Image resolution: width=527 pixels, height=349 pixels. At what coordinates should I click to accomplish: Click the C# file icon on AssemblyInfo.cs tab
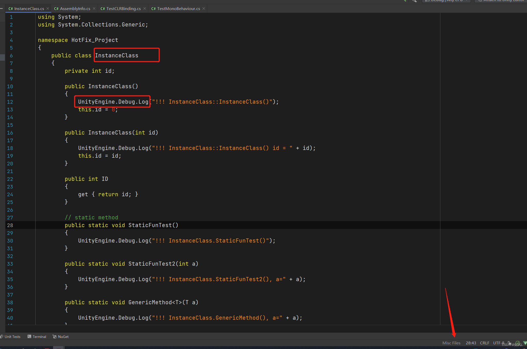coord(56,8)
